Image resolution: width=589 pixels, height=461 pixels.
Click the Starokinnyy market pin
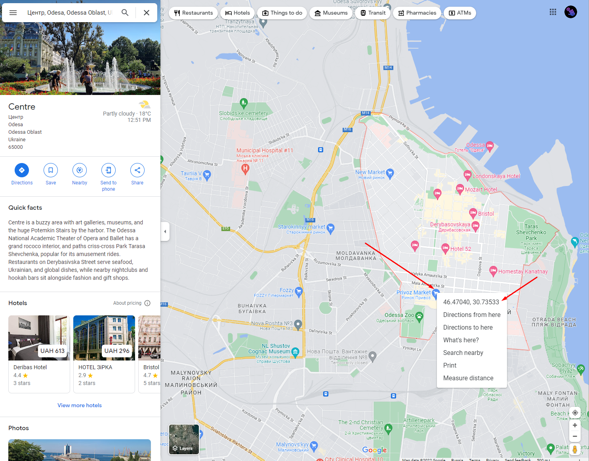330,228
